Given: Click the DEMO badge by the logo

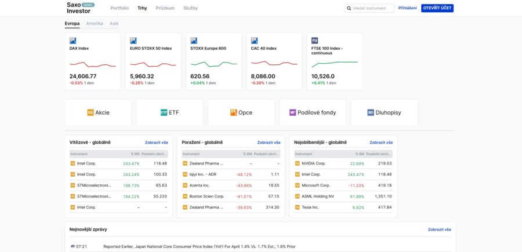Looking at the screenshot, I should click(88, 5).
